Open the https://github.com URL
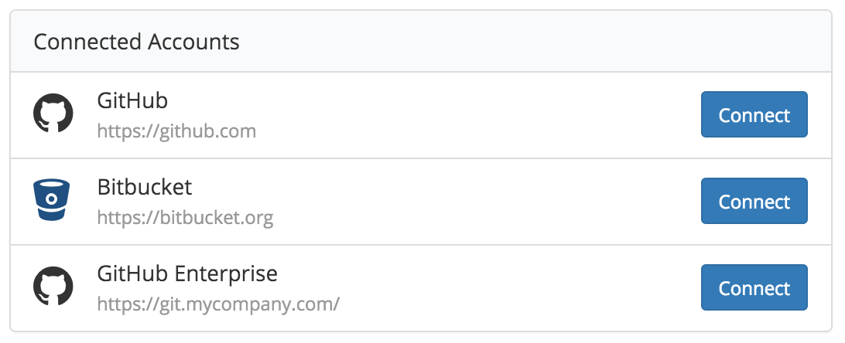 click(176, 131)
